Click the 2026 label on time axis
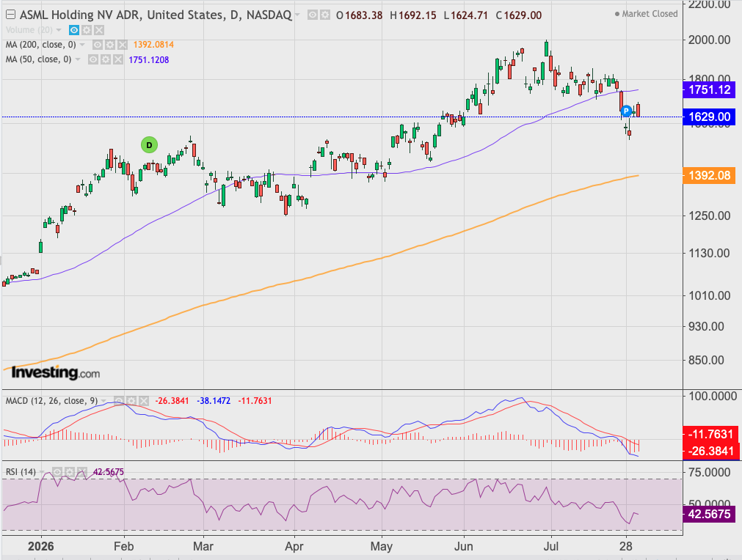Viewport: 742px width, 560px height. click(40, 547)
